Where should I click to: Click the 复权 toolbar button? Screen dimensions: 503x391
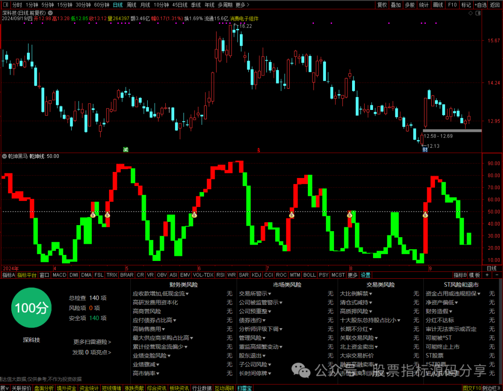click(x=382, y=5)
